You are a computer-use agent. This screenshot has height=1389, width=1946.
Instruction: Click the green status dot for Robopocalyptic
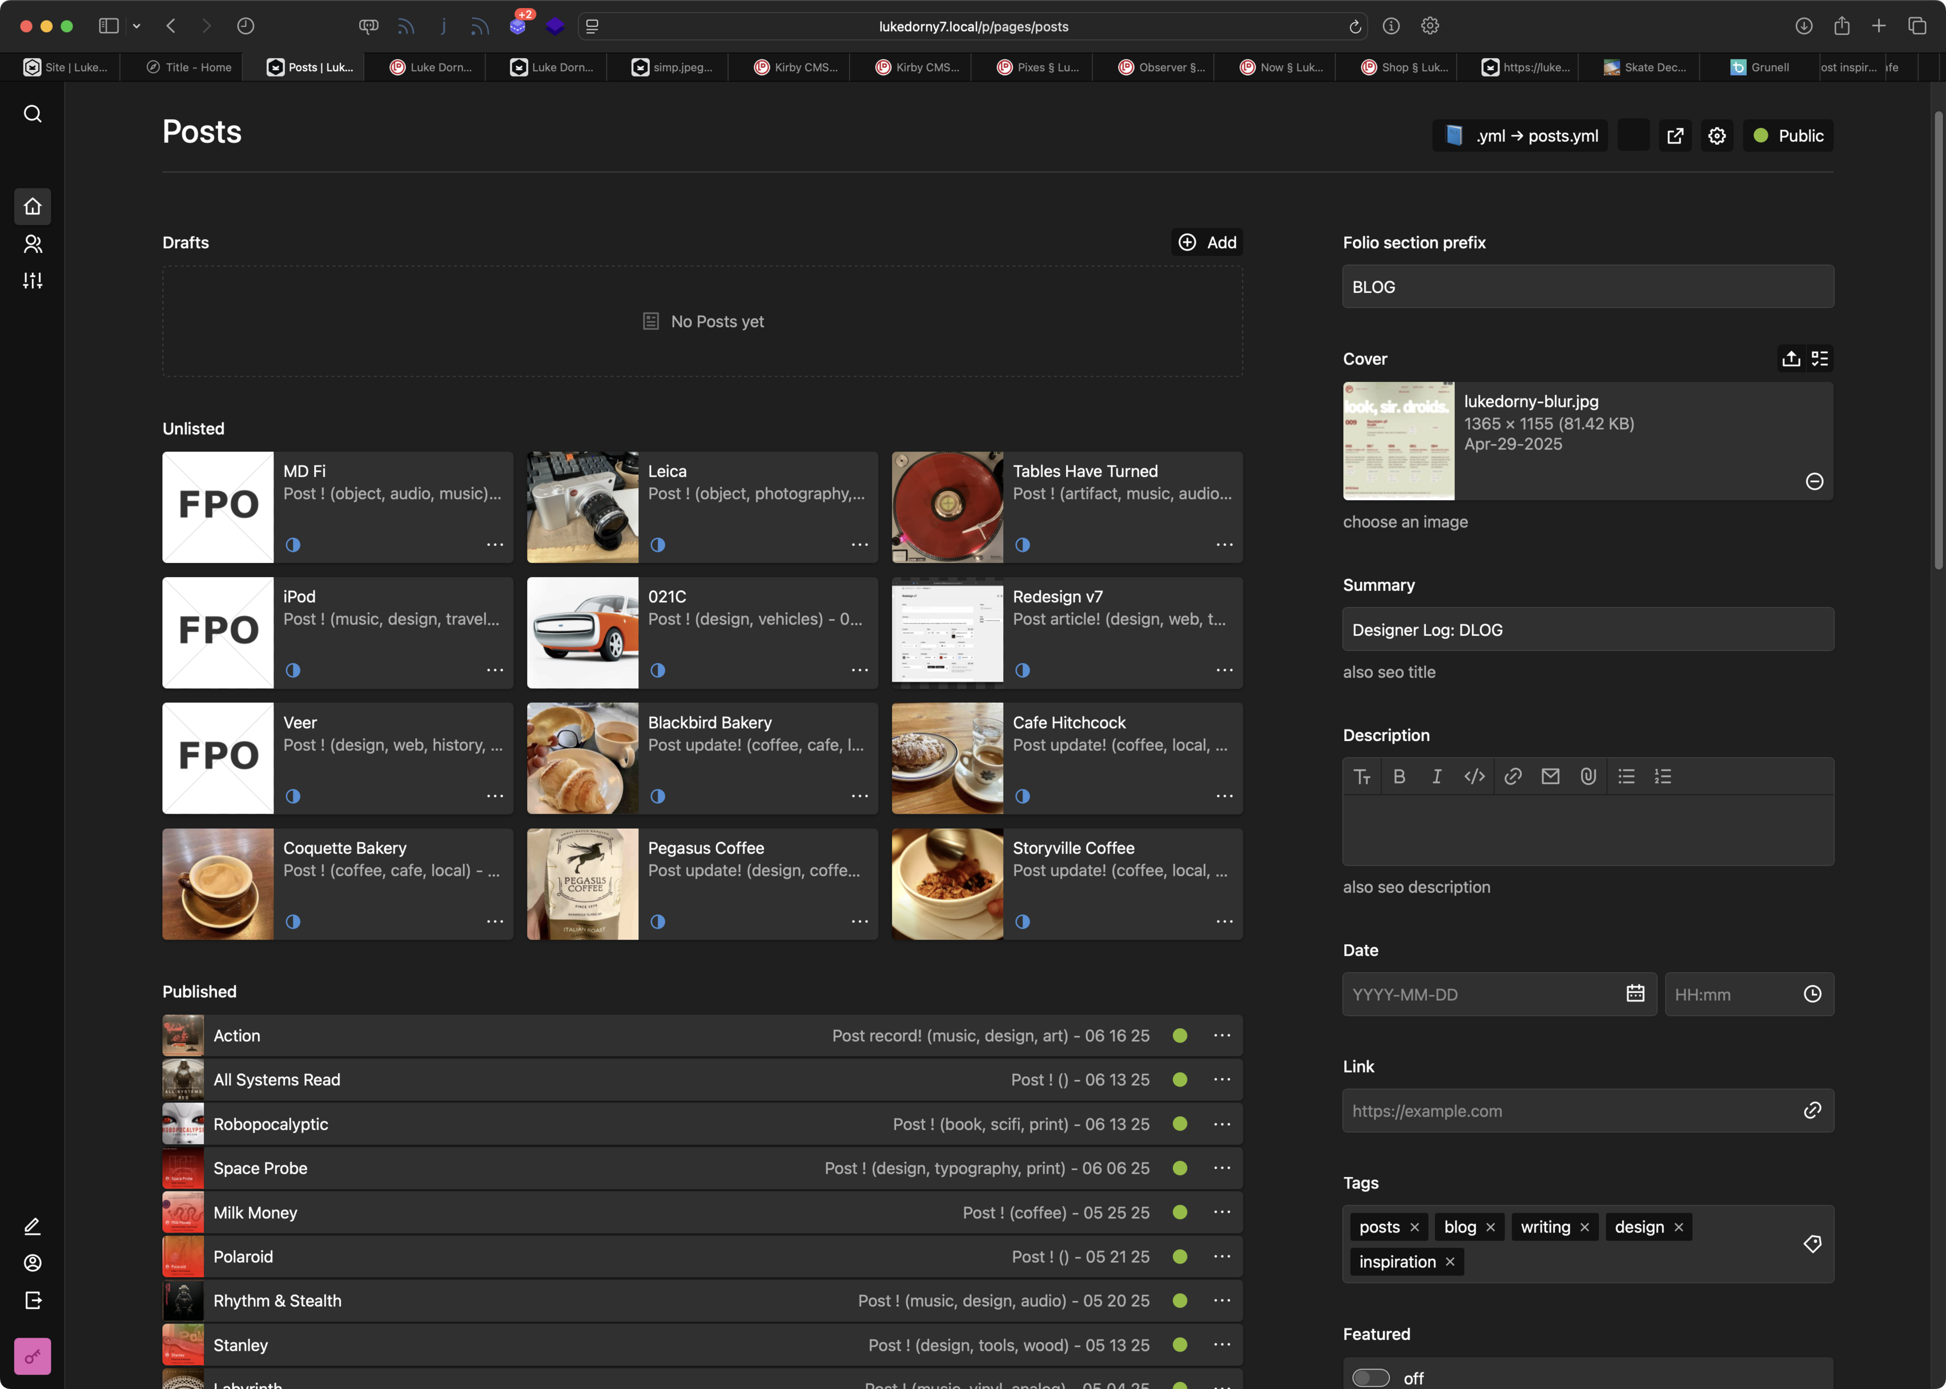click(1180, 1124)
